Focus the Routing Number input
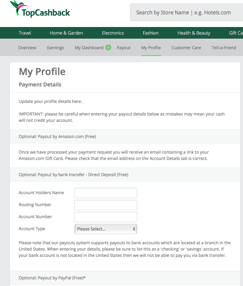Image resolution: width=243 pixels, height=286 pixels. pyautogui.click(x=106, y=205)
